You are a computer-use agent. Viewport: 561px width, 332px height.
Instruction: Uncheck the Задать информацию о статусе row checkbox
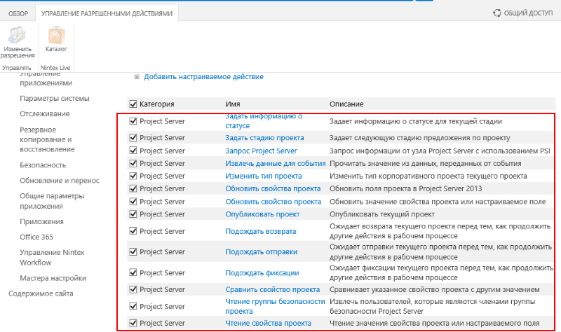133,121
